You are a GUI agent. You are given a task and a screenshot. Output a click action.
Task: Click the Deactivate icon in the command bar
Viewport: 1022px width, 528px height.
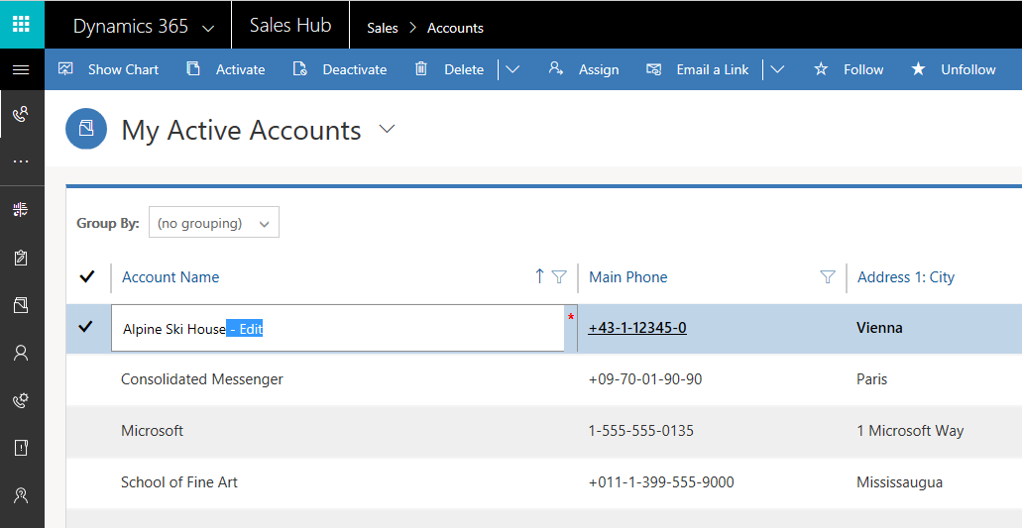299,69
